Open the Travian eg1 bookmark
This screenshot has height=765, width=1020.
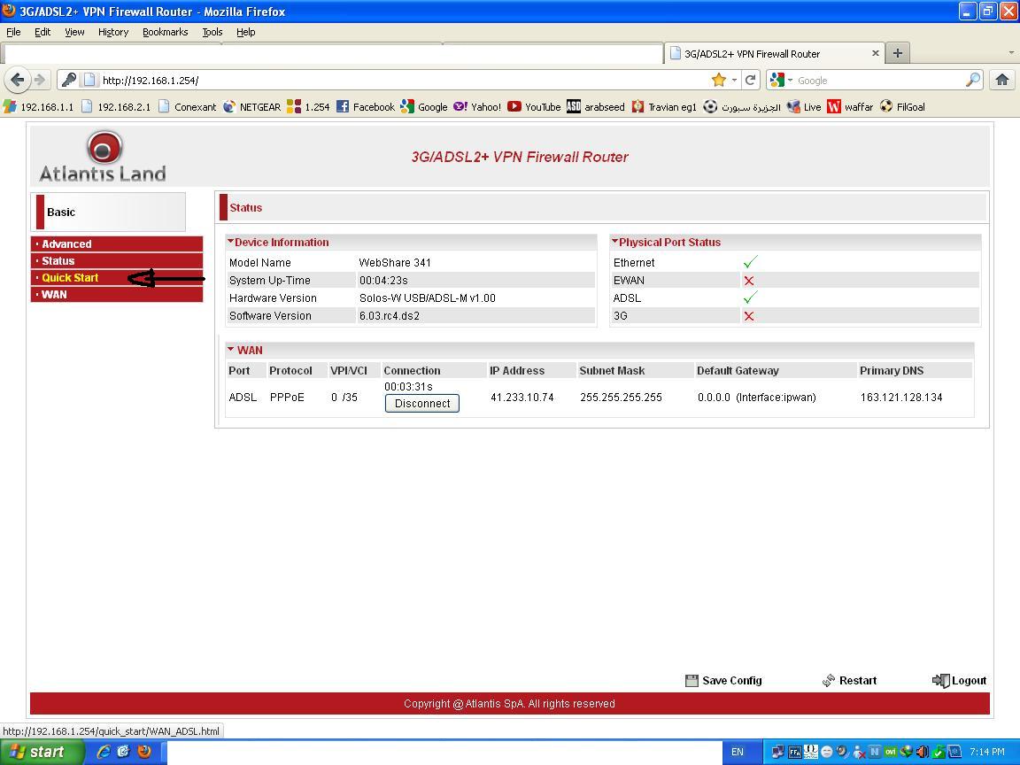pyautogui.click(x=664, y=106)
